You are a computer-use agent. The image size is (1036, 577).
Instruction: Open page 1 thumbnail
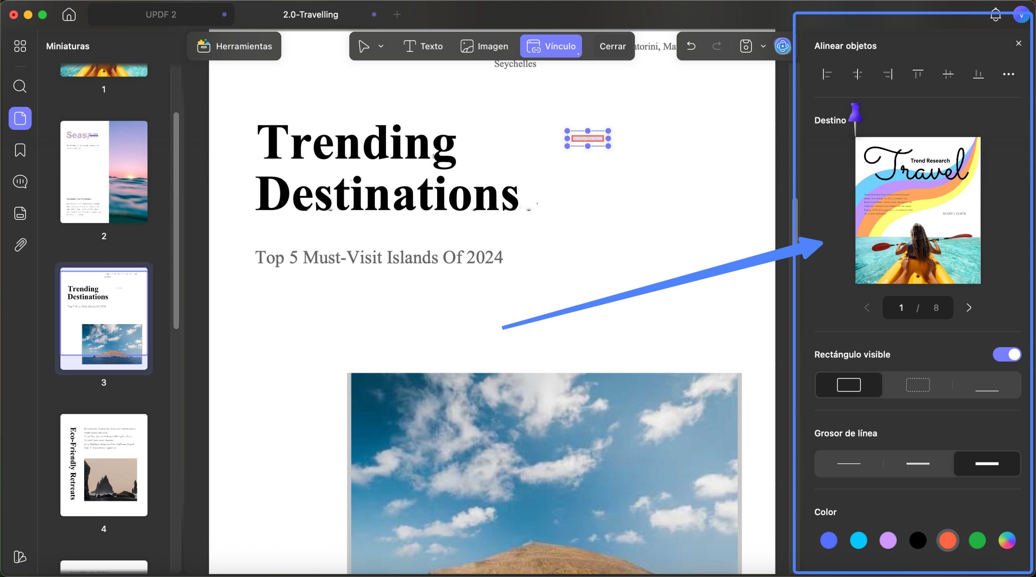104,70
